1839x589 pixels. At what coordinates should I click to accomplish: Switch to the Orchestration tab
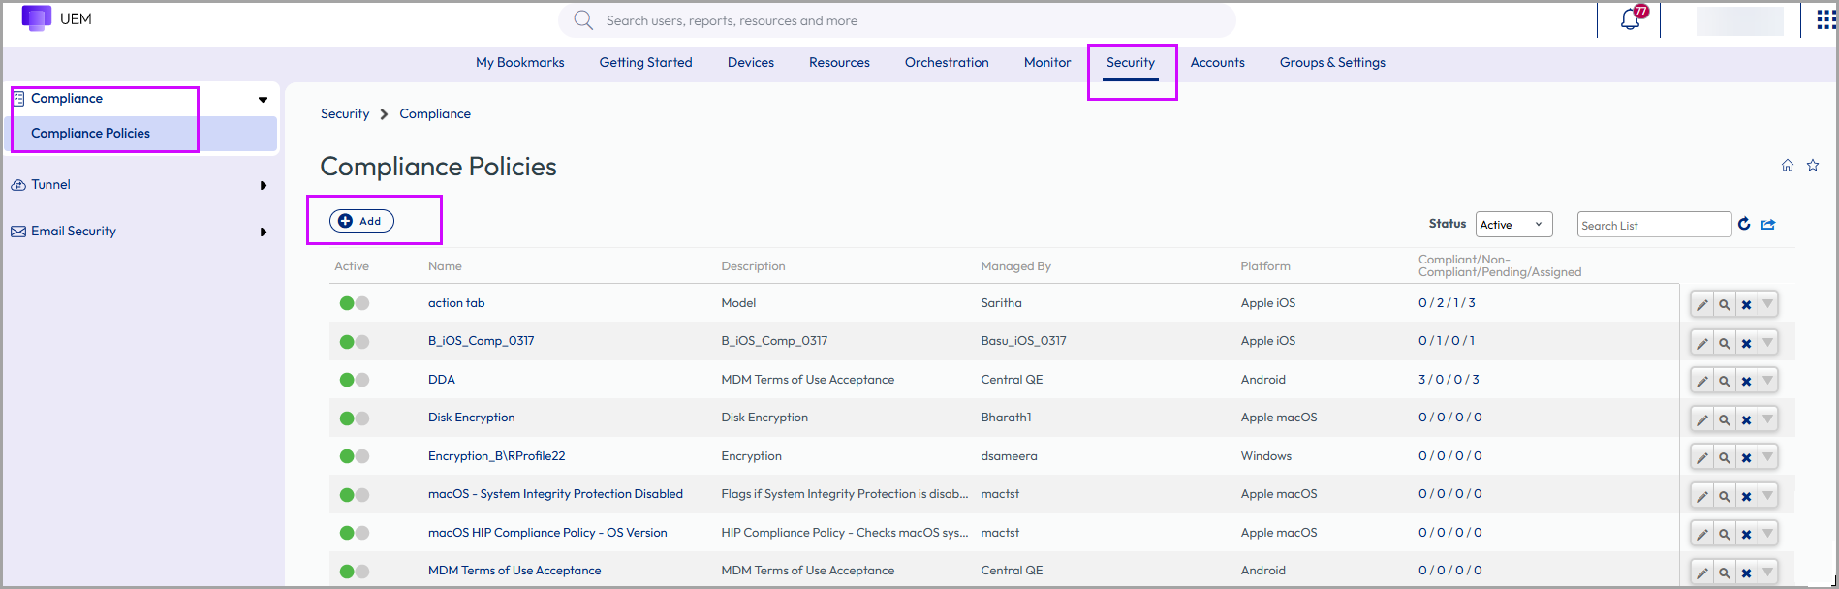(x=947, y=62)
